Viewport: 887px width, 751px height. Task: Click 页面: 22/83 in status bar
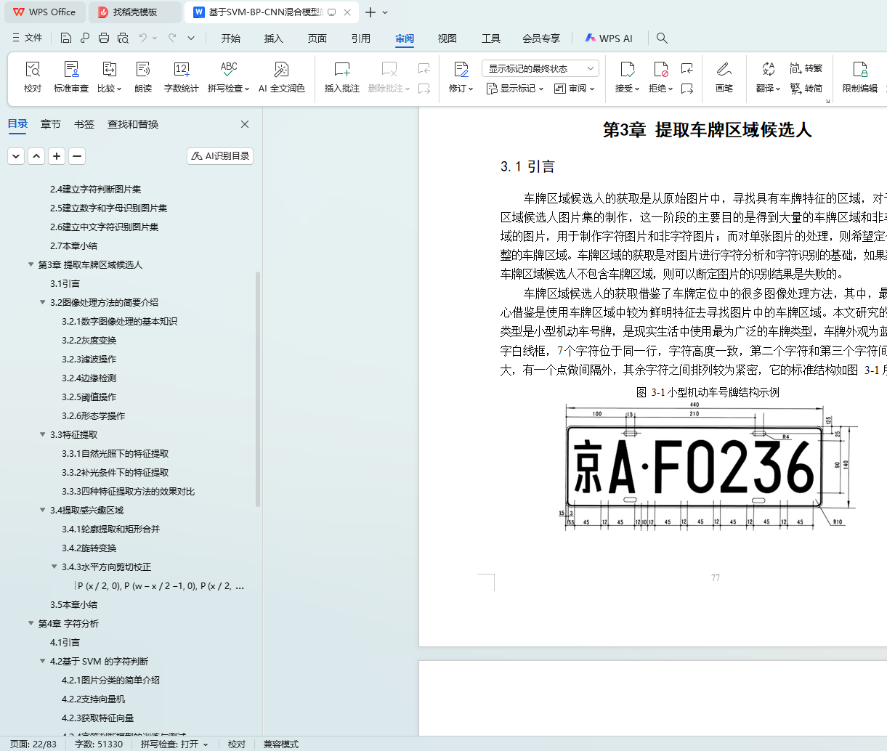[33, 744]
